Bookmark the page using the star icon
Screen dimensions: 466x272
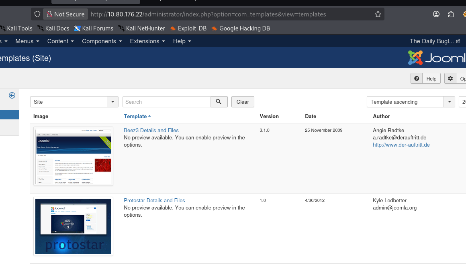378,14
